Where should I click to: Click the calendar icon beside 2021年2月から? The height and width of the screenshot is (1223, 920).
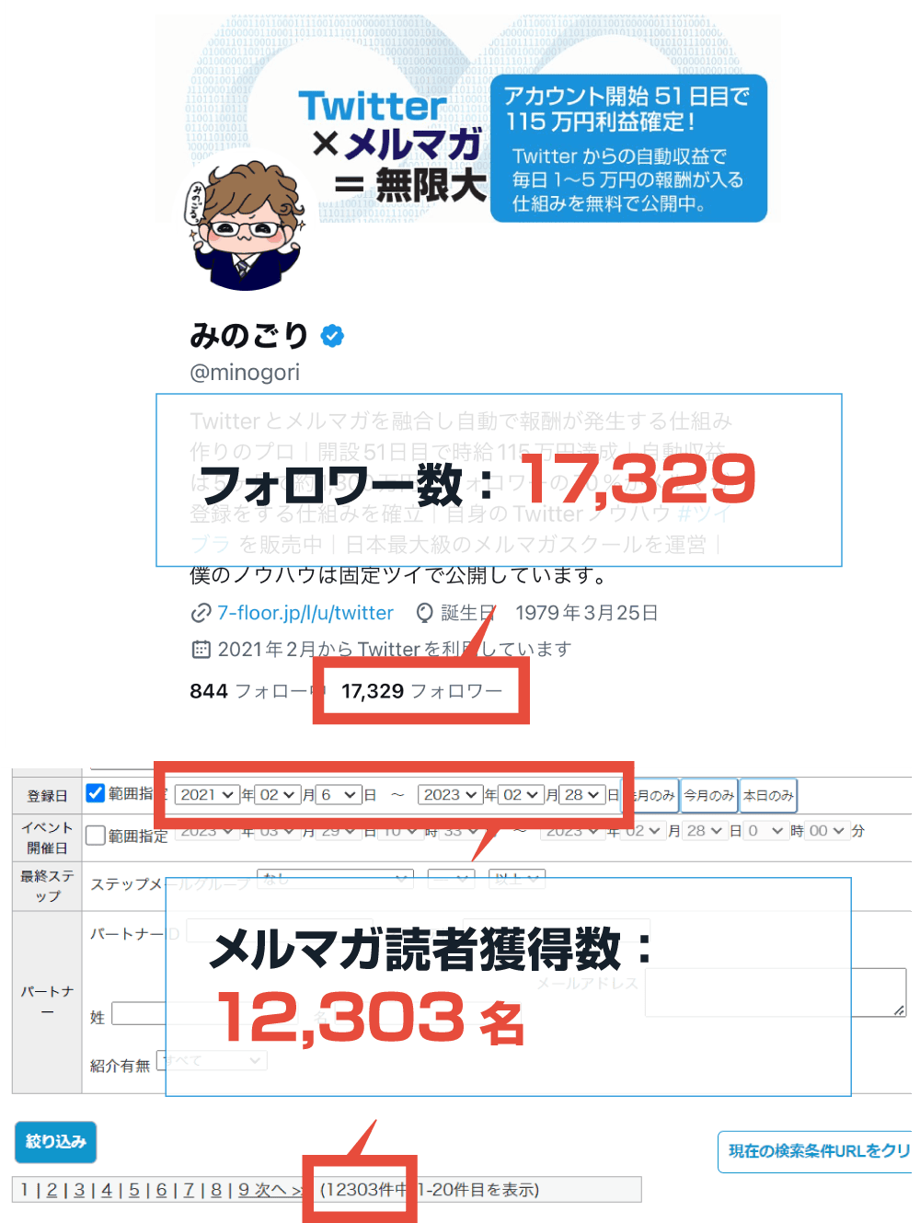(201, 650)
